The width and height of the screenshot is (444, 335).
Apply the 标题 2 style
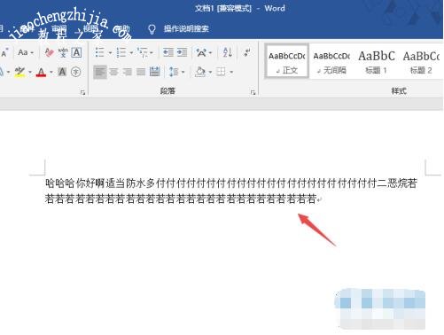pyautogui.click(x=421, y=61)
